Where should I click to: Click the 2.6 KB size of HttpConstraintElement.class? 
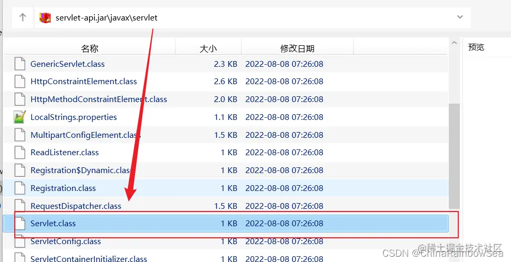pyautogui.click(x=226, y=82)
